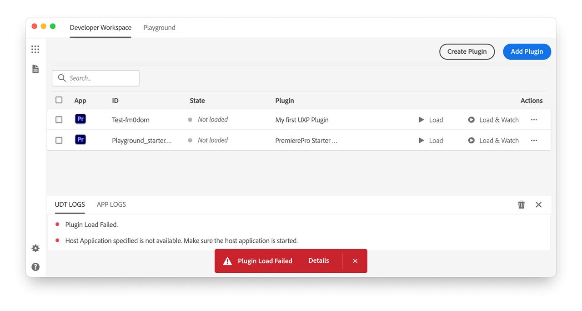Open more actions menu for Playground_starter plugin

[534, 140]
